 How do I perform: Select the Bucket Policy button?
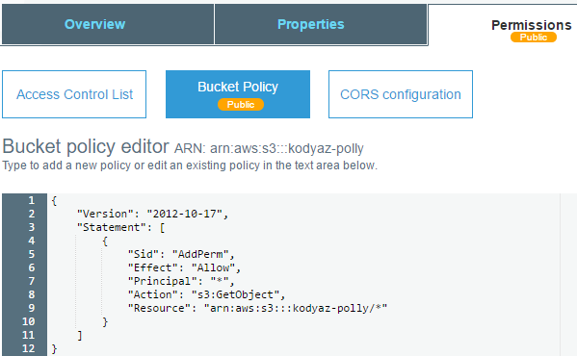pyautogui.click(x=238, y=94)
